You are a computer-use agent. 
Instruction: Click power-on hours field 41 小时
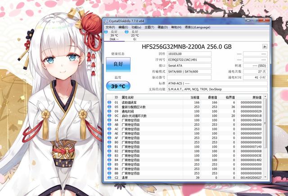click(x=255, y=78)
